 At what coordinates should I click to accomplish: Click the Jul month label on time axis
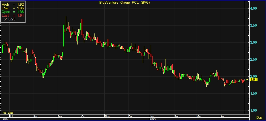pos(11,116)
